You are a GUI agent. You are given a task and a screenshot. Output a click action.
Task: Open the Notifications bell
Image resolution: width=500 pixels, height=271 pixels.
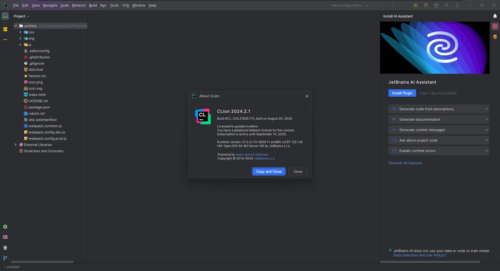point(495,16)
